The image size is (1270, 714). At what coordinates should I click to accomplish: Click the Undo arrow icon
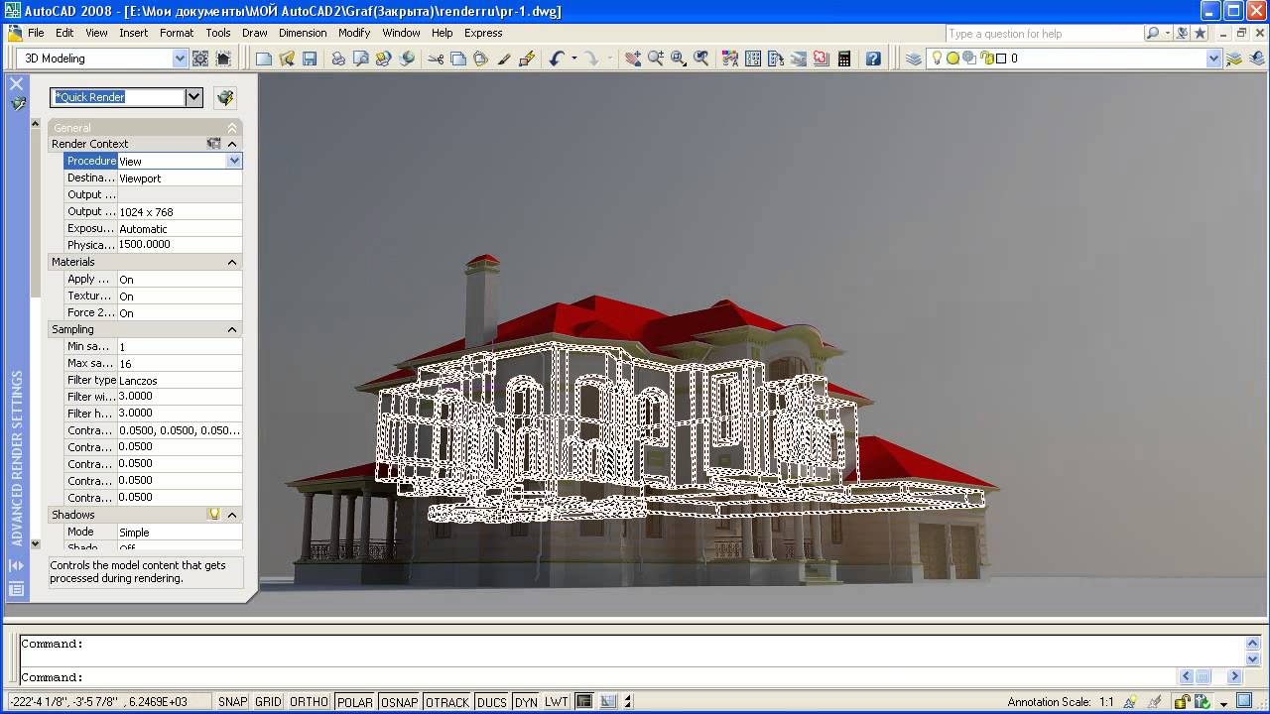tap(557, 59)
